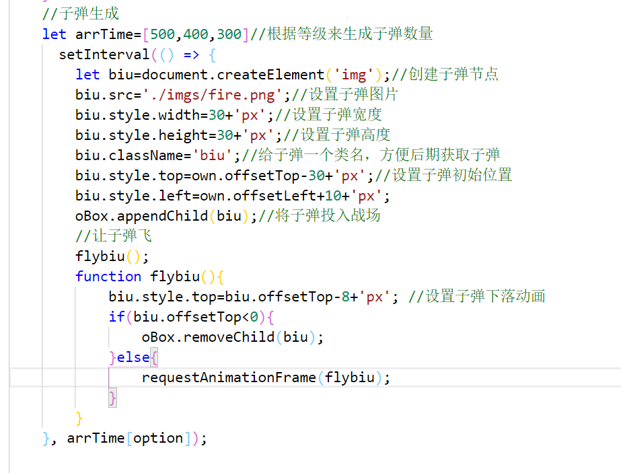Click the 'else' keyword
The width and height of the screenshot is (621, 473).
point(133,357)
